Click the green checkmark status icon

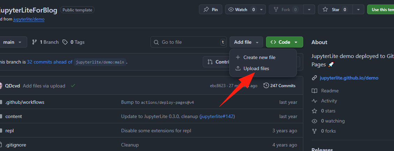[x=73, y=85]
